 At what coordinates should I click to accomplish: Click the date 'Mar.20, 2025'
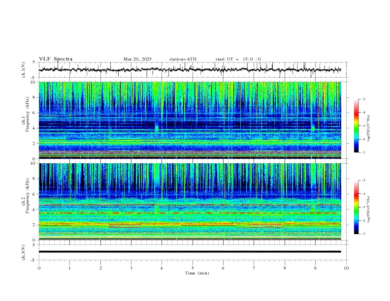(137, 59)
